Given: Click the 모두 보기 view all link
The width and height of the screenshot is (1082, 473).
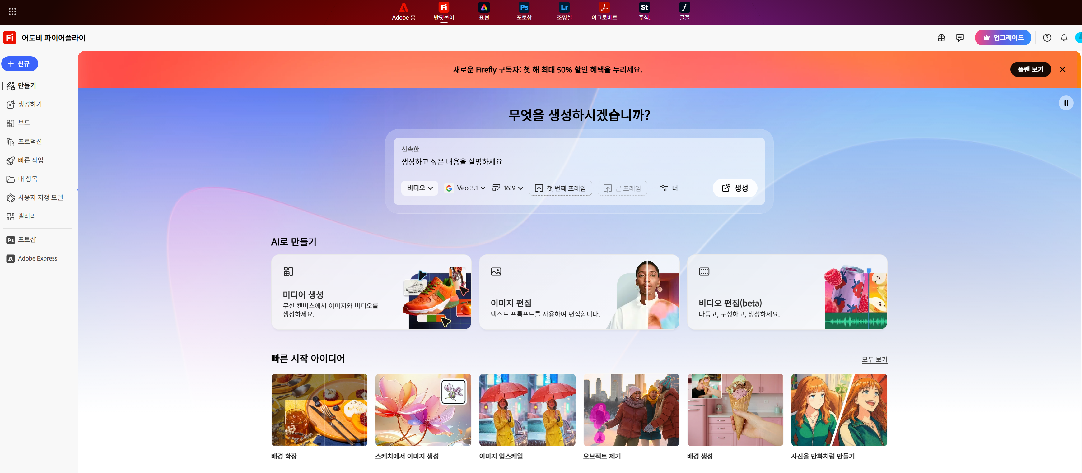Looking at the screenshot, I should tap(874, 359).
